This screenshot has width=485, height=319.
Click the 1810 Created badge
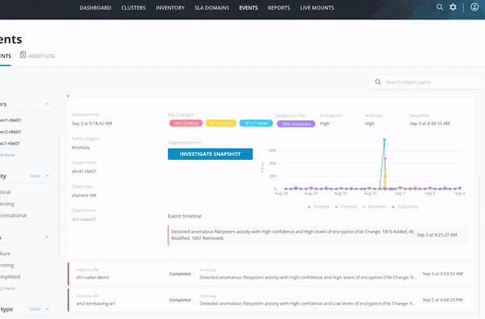tap(256, 124)
